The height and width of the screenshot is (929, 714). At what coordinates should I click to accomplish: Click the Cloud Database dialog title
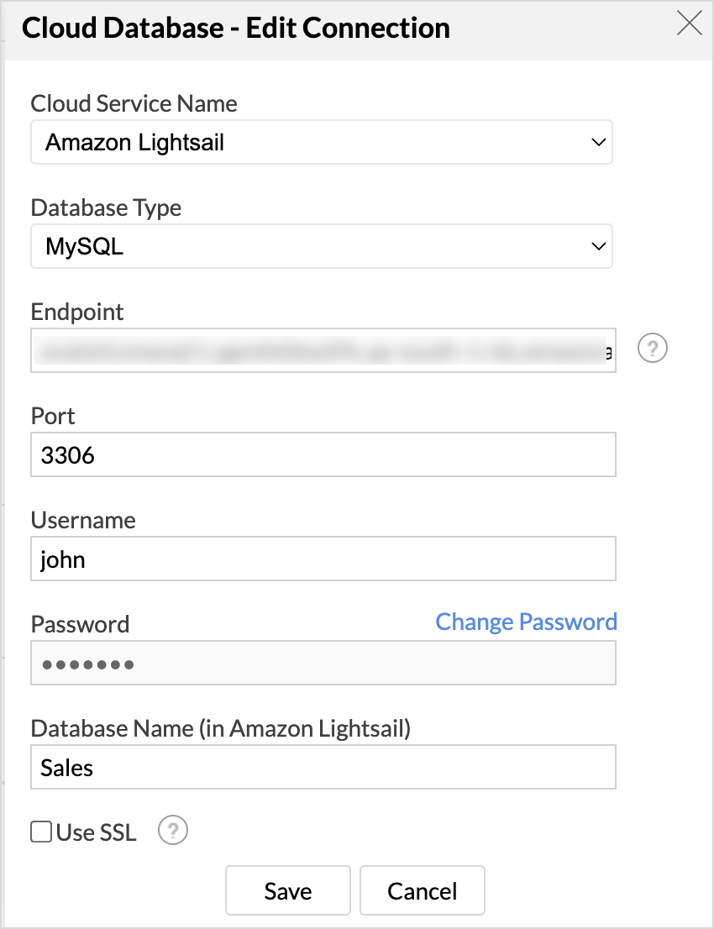[236, 28]
